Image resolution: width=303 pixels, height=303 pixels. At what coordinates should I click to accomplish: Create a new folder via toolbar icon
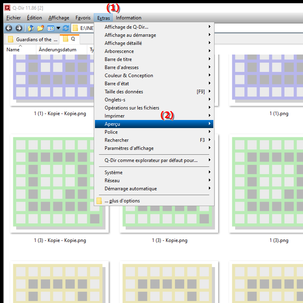tap(40, 28)
